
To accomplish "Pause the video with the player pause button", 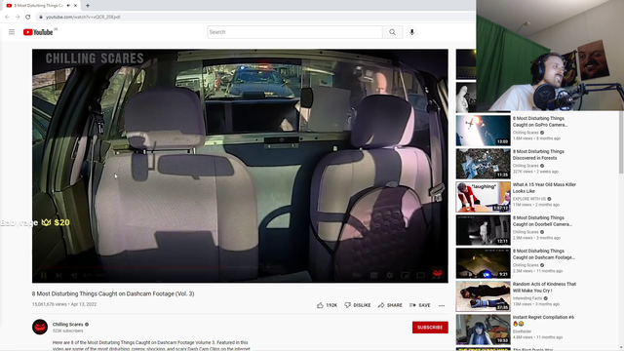I will coord(43,275).
